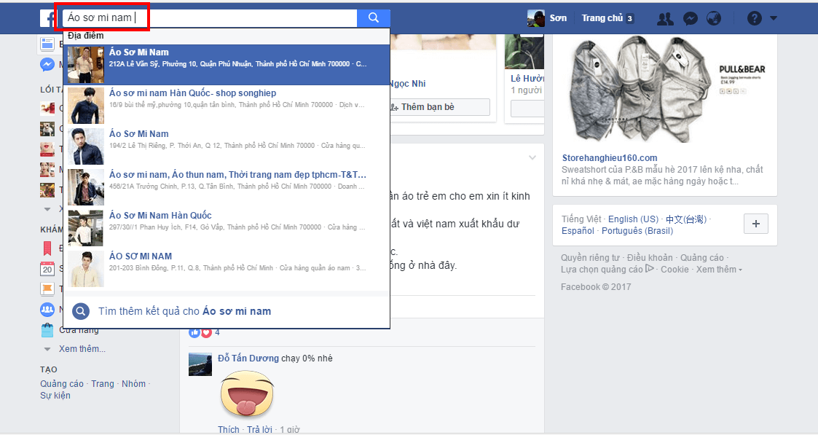Open Messenger from the top navigation bar
This screenshot has height=435, width=818.
(x=690, y=18)
